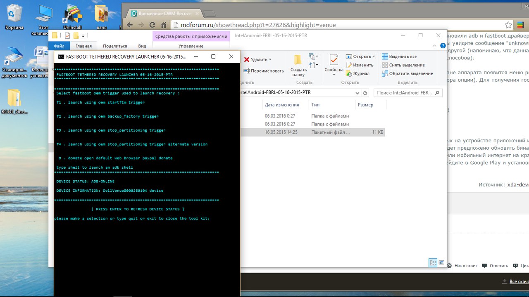Click the Изменить edit icon

pos(349,65)
